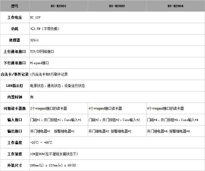Click the Wiegand接口 downlink value

tap(39, 63)
